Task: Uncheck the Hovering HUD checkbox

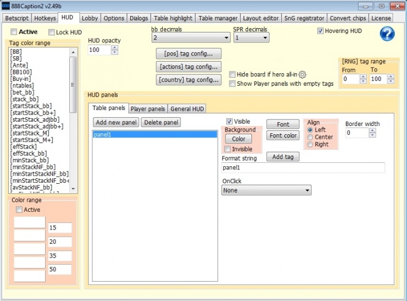Action: pos(320,31)
